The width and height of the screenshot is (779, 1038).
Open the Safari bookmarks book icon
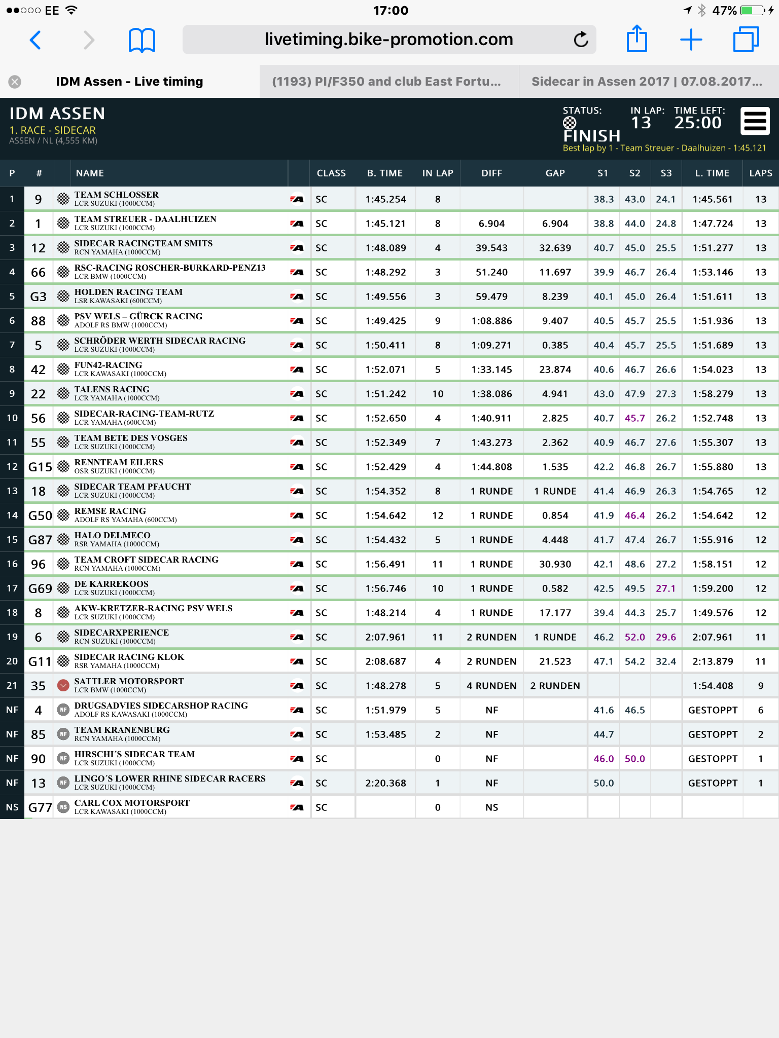[x=142, y=40]
